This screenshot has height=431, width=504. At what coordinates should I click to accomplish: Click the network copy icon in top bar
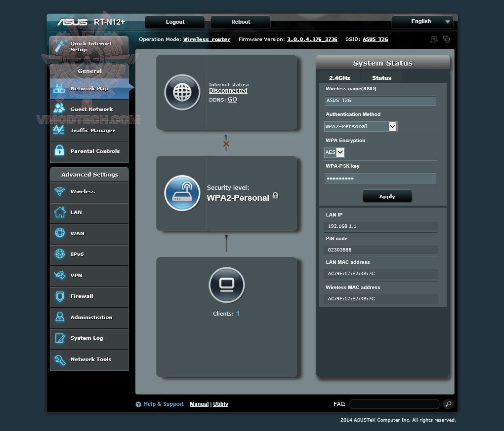[447, 39]
